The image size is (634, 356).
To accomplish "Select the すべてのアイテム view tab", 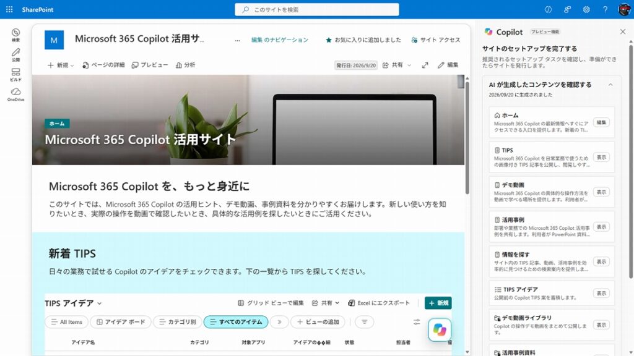I will point(236,322).
